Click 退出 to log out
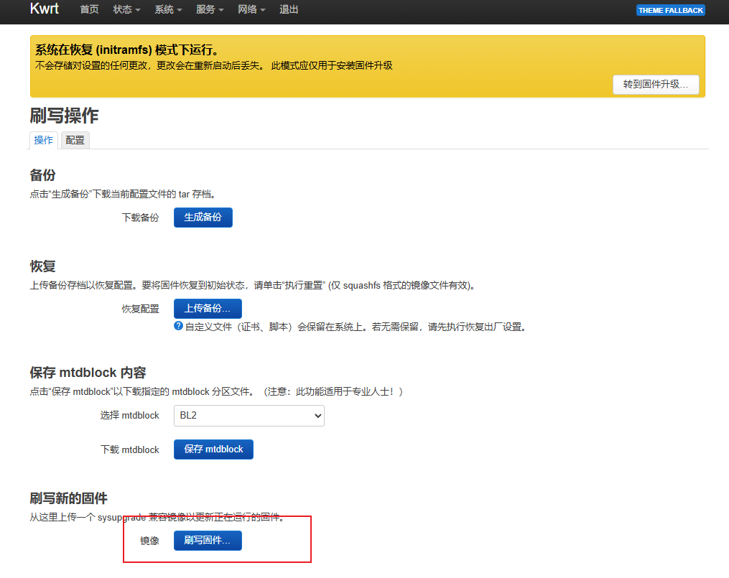This screenshot has height=578, width=729. coord(289,10)
